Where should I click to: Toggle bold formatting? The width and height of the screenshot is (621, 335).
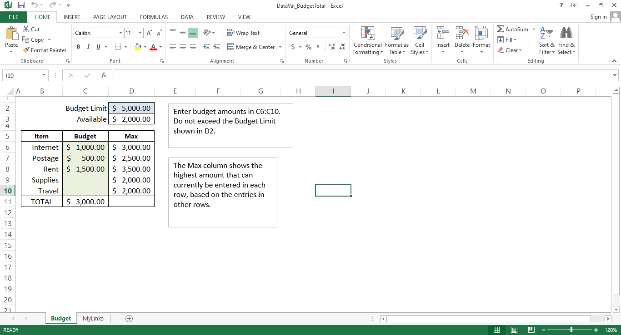pyautogui.click(x=78, y=47)
